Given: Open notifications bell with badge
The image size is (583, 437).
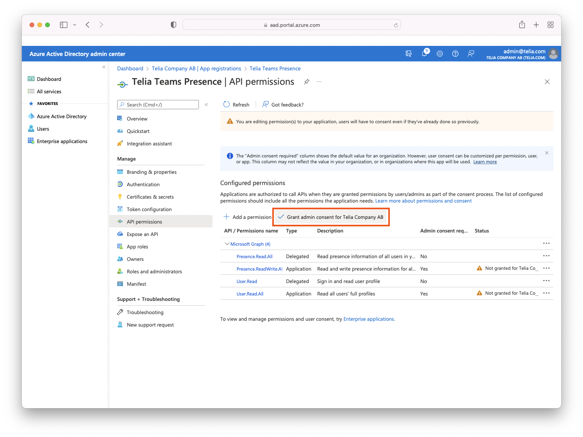Looking at the screenshot, I should click(424, 53).
